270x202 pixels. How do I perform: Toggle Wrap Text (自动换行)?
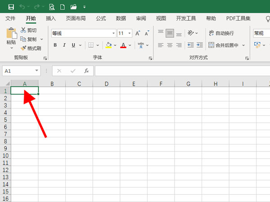(221, 33)
